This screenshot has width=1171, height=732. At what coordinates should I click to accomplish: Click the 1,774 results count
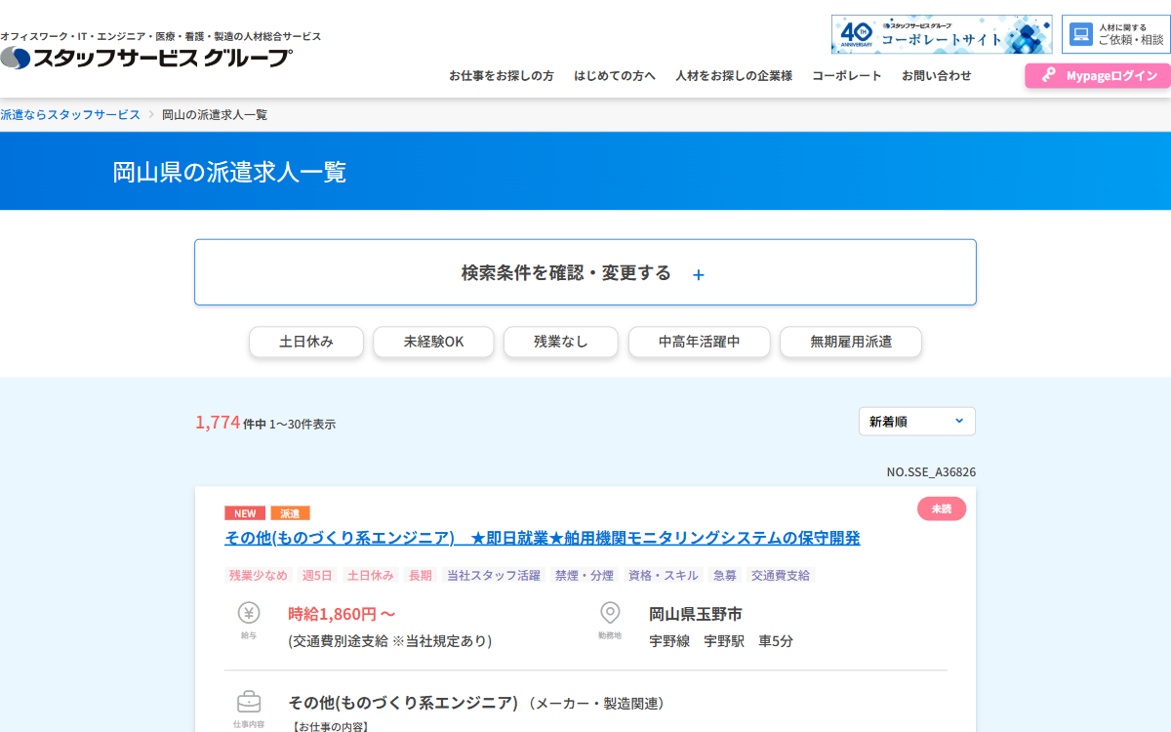[x=218, y=422]
